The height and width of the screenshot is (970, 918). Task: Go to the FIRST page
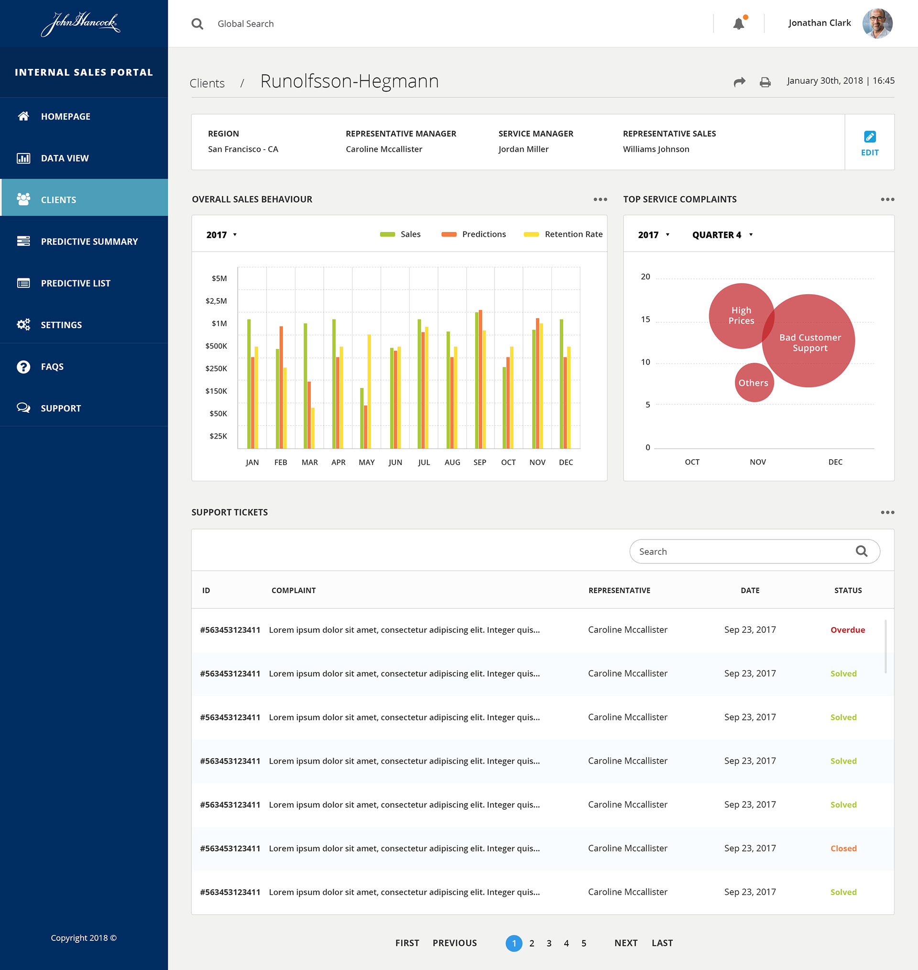point(407,943)
